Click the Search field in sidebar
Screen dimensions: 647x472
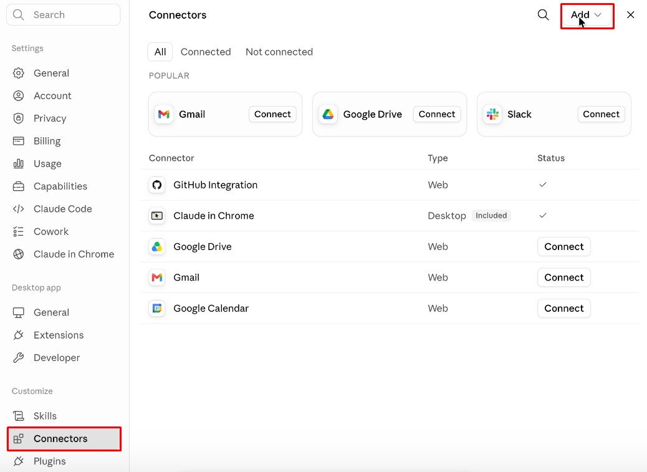point(64,15)
